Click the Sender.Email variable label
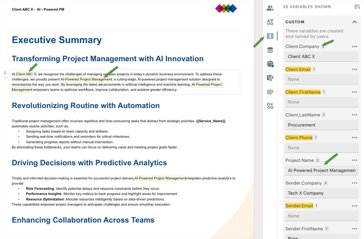364x239 pixels. (299, 206)
